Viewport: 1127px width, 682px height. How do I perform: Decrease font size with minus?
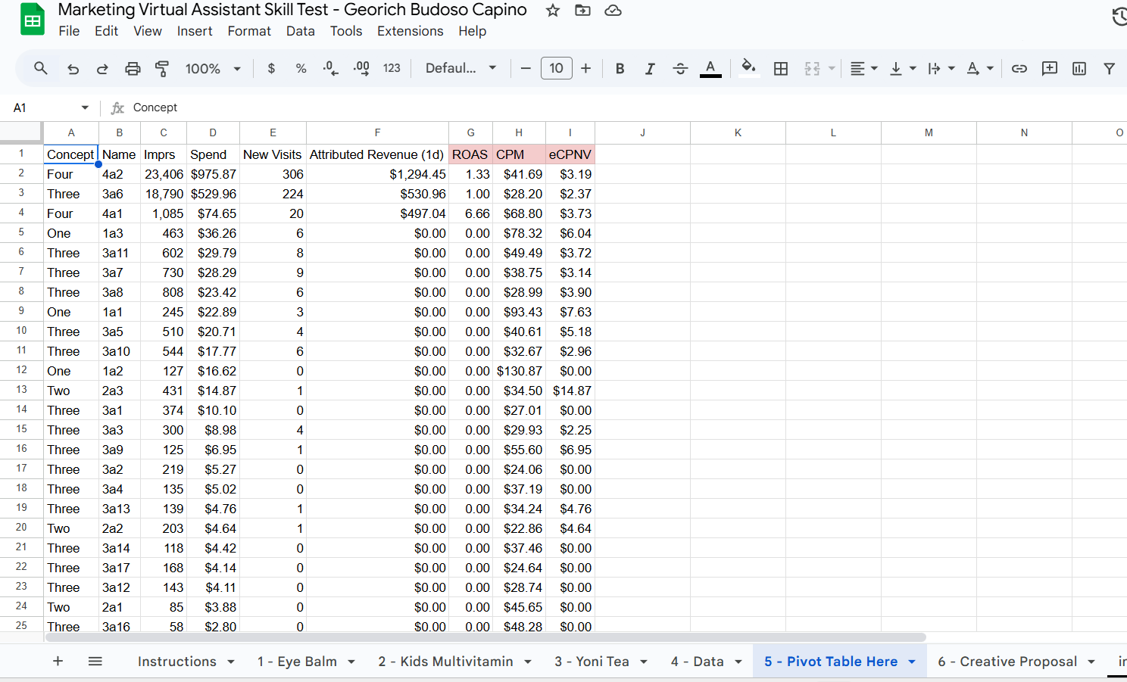coord(526,69)
